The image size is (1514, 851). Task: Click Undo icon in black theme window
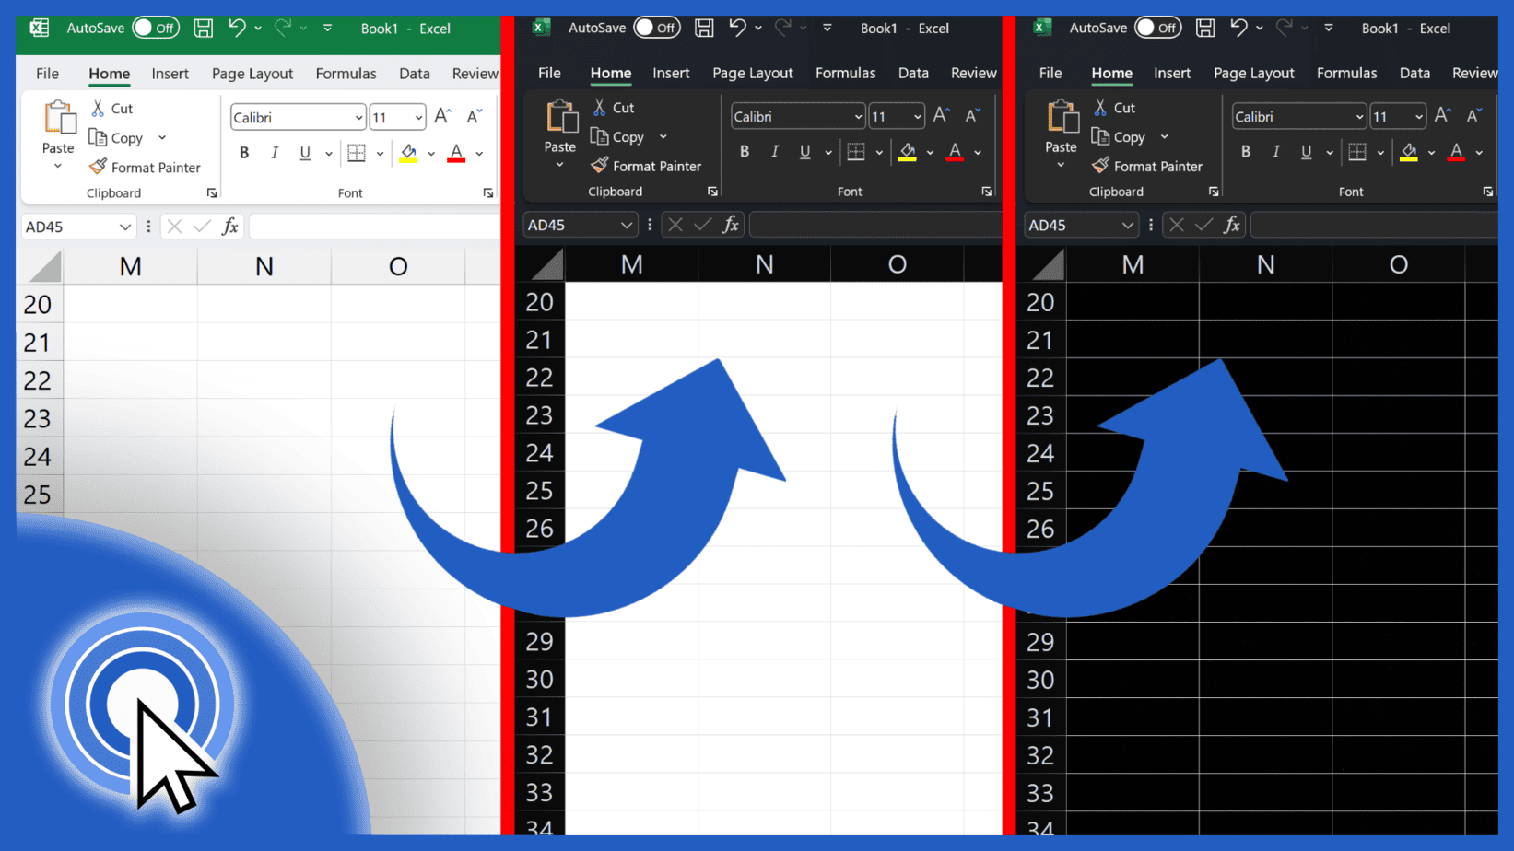coord(1239,28)
